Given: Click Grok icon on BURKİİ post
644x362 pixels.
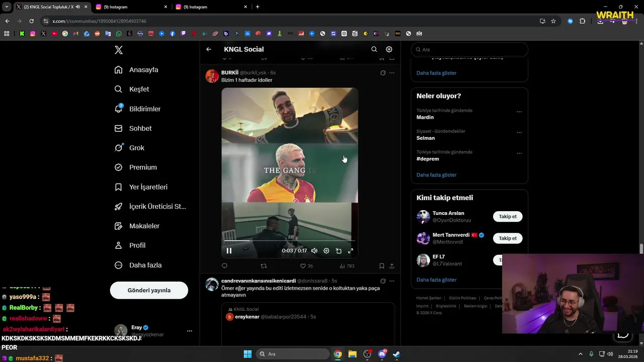Looking at the screenshot, I should (383, 73).
